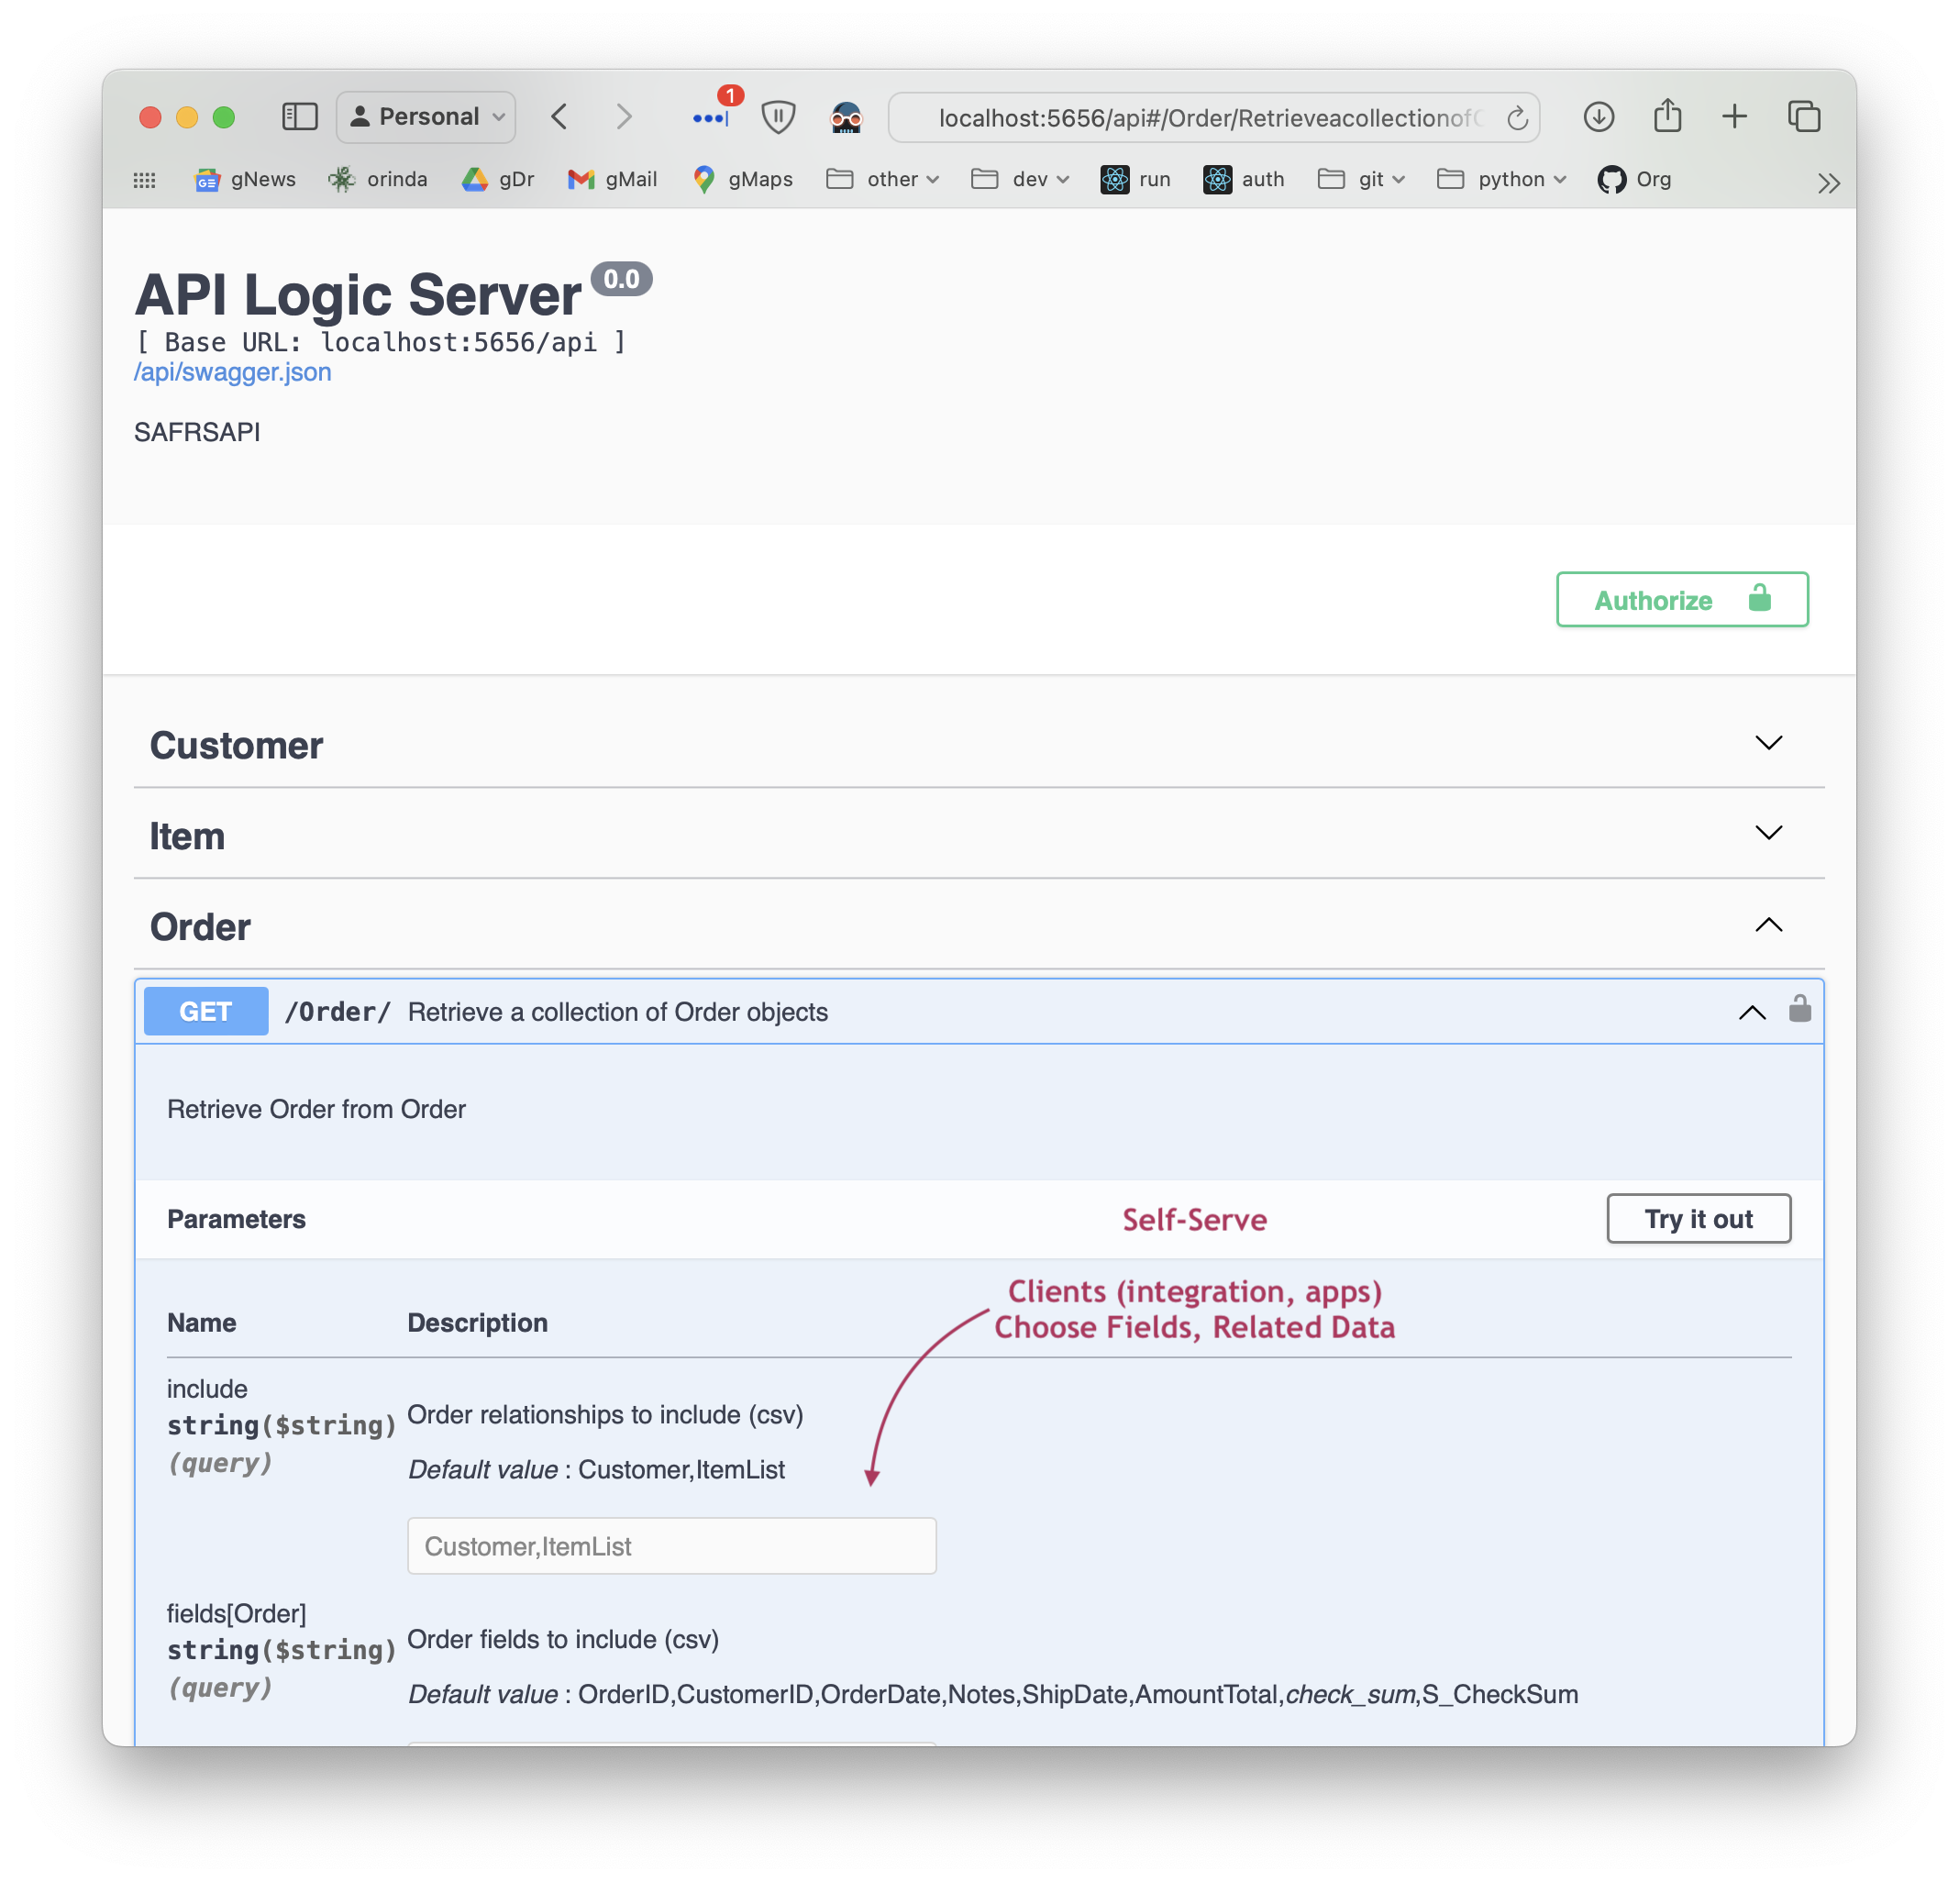This screenshot has width=1959, height=1882.
Task: Click the include parameter input field
Action: [671, 1545]
